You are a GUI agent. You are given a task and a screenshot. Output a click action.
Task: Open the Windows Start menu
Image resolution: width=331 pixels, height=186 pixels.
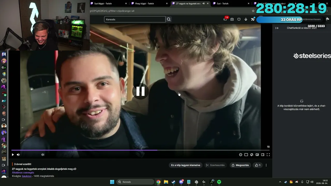(112, 182)
